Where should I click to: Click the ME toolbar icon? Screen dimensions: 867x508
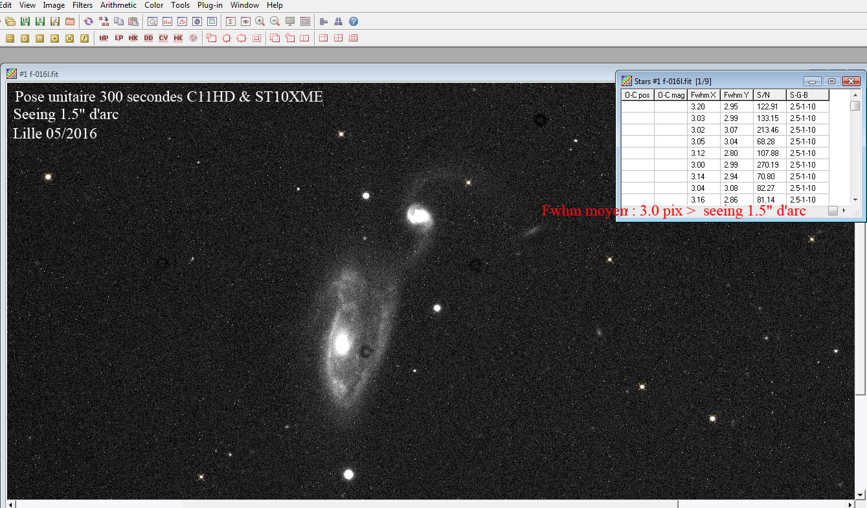(178, 38)
